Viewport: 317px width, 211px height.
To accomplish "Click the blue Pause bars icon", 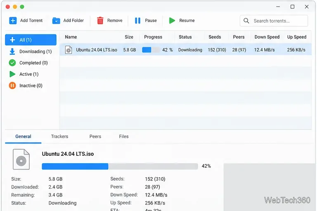I will [x=137, y=21].
